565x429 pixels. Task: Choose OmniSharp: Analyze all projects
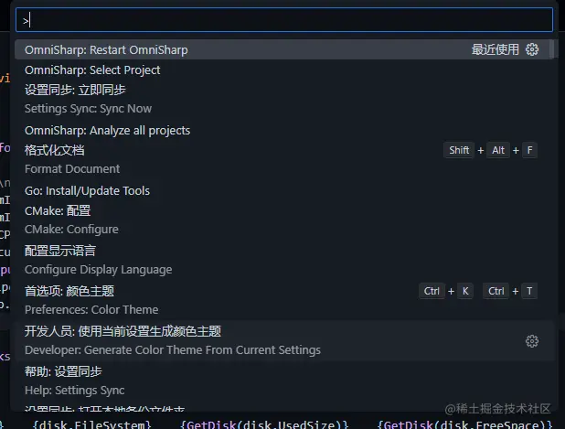[284, 130]
